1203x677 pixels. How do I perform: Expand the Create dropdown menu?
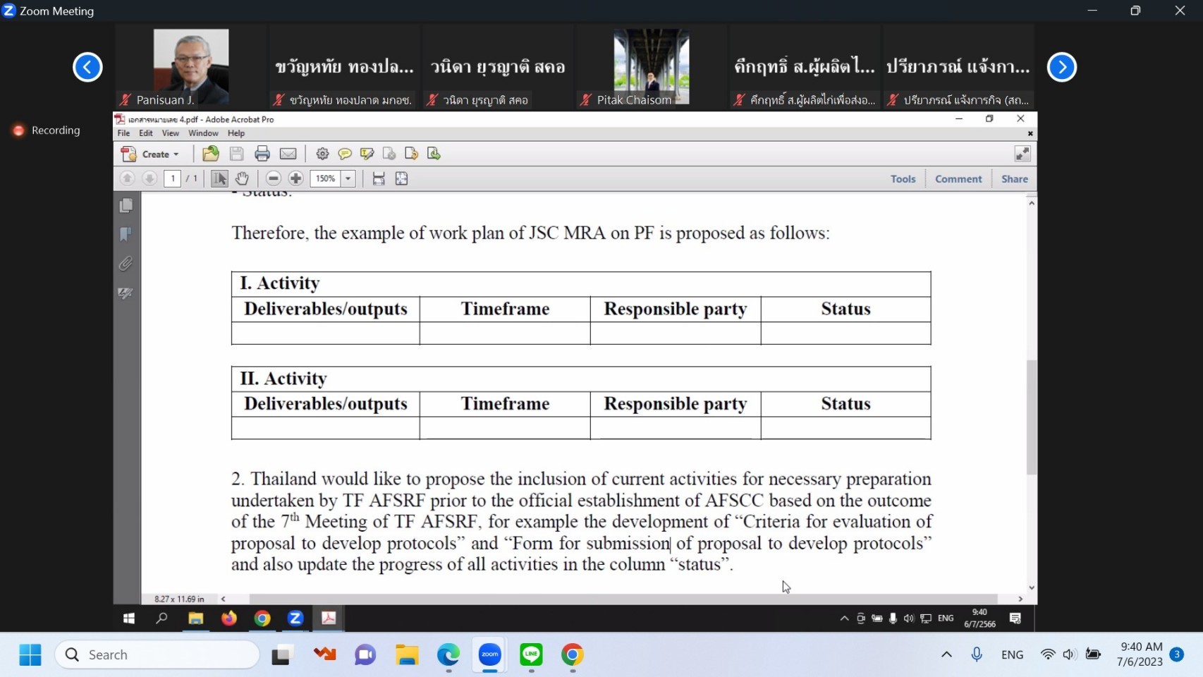(176, 154)
